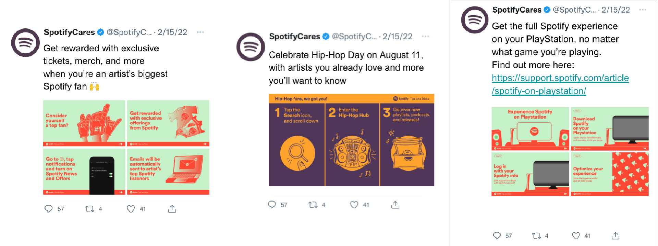
Task: View 'Experience Spotify on Playstation' image
Action: click(x=530, y=129)
